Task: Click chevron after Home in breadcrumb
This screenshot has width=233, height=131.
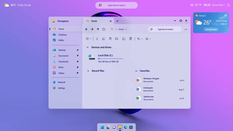Action: pos(126,29)
